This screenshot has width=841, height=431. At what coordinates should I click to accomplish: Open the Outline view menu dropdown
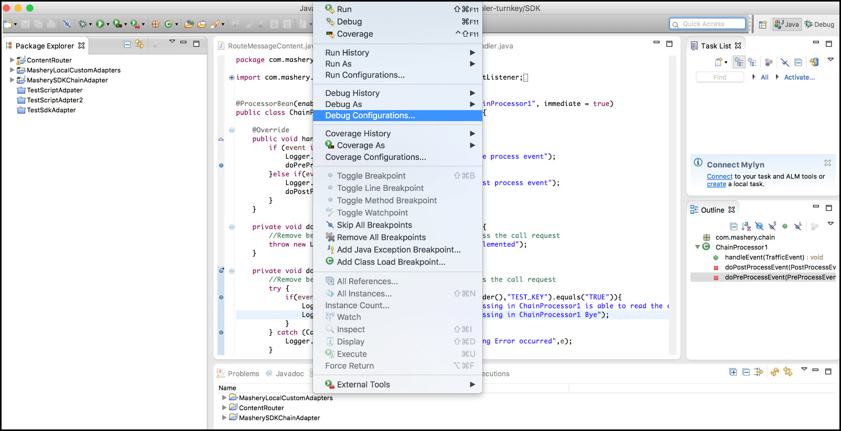pyautogui.click(x=831, y=224)
